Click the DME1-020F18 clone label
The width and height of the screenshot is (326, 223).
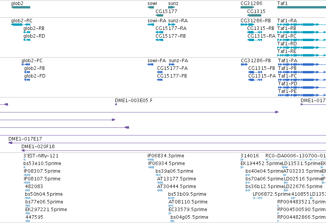38,147
